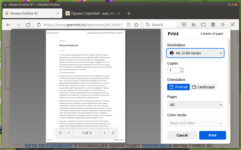Open the Firefox application menu
Image resolution: width=241 pixels, height=150 pixels.
[232, 24]
